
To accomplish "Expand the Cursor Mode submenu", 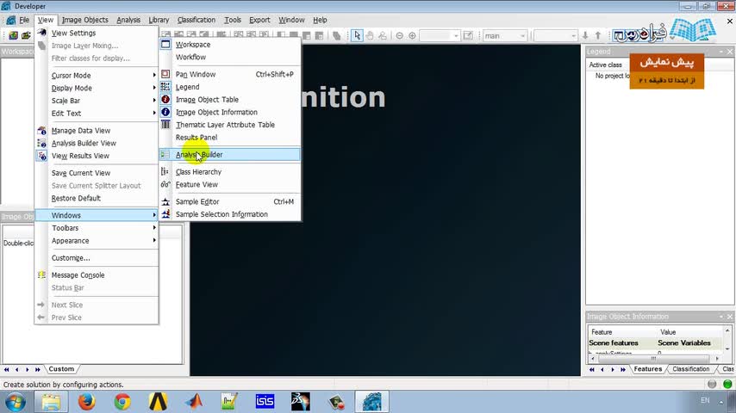I will 97,76.
